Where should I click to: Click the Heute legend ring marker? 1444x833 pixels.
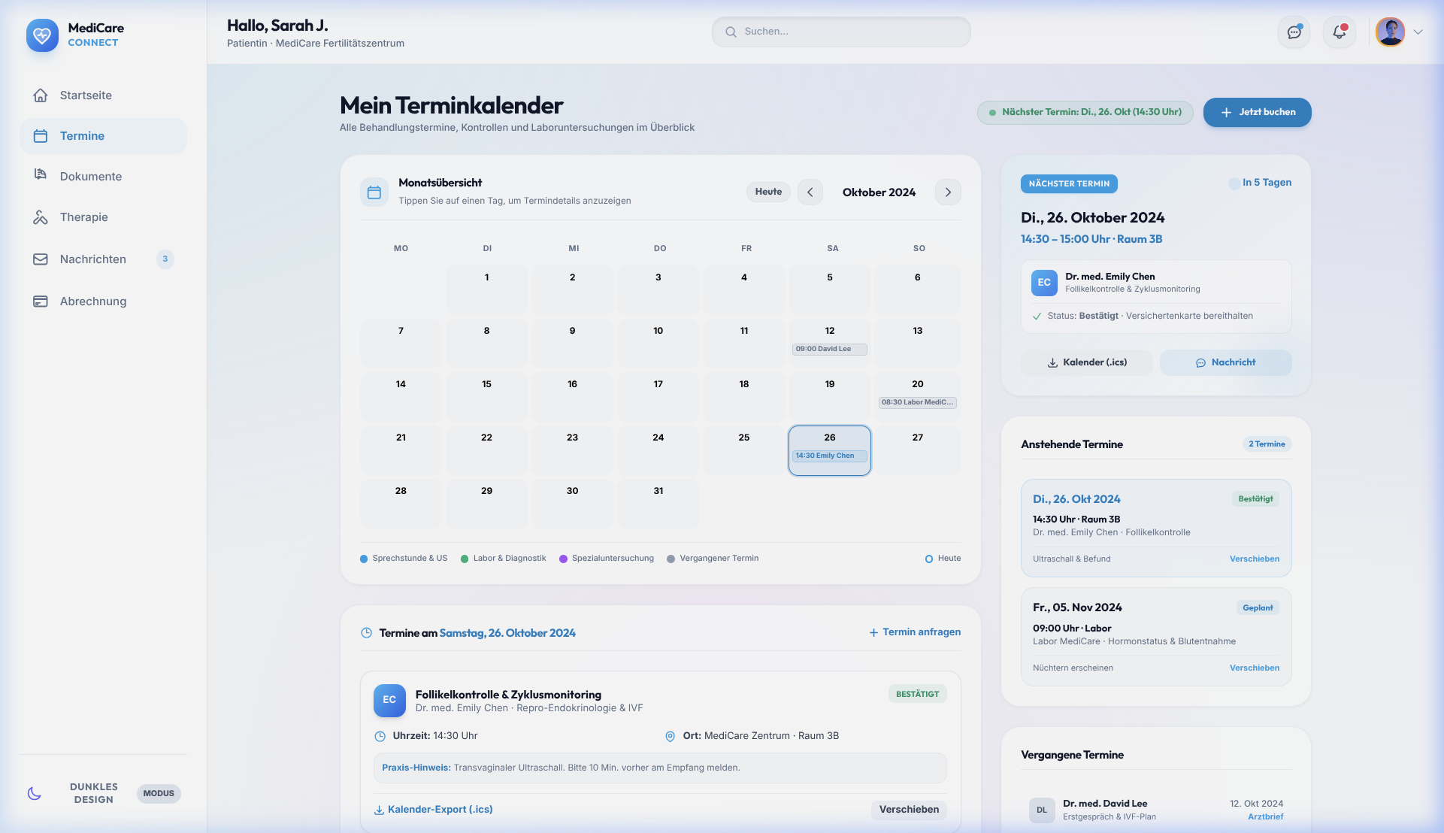pos(929,559)
